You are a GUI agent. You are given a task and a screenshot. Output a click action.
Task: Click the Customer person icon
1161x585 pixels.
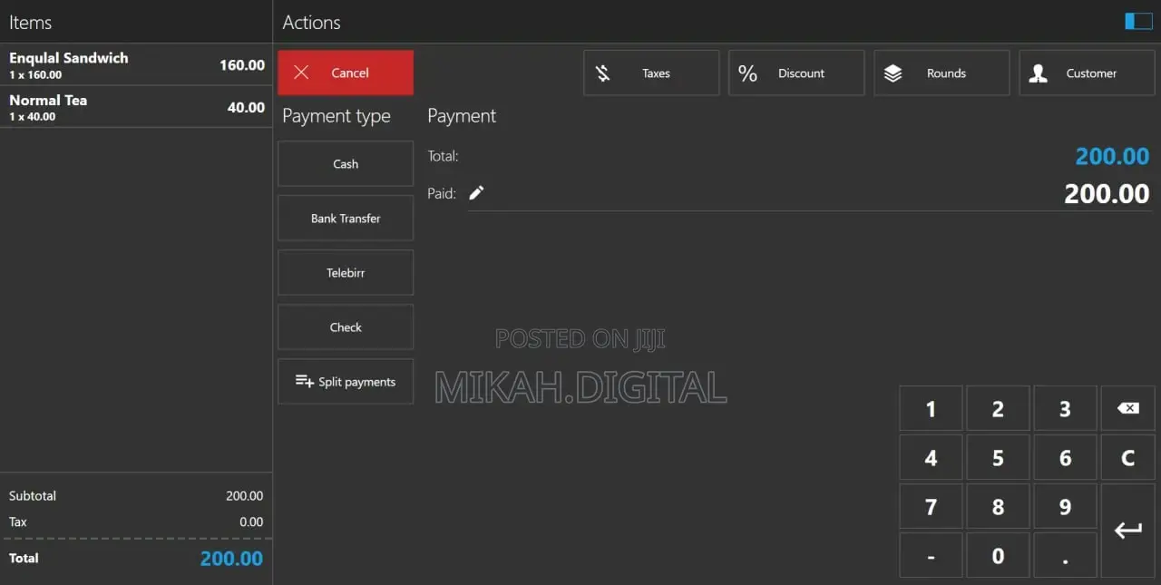[1039, 73]
